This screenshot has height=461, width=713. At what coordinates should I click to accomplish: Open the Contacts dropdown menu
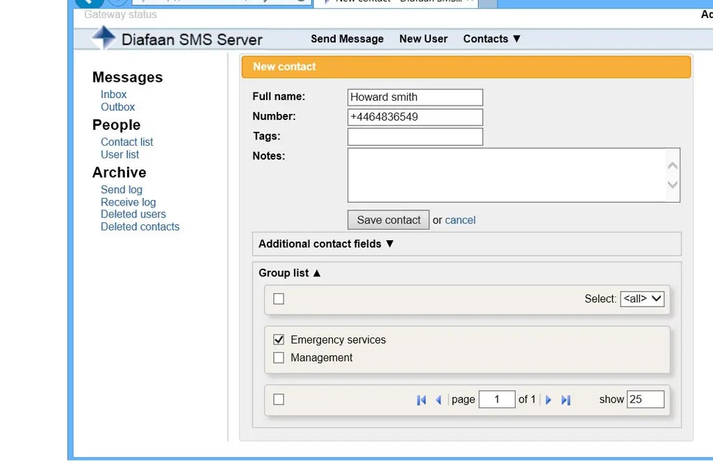click(x=491, y=39)
